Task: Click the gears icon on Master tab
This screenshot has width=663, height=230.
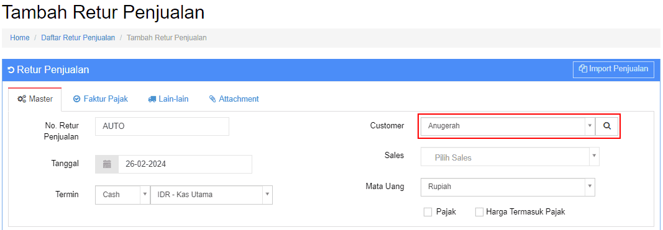Action: tap(22, 100)
